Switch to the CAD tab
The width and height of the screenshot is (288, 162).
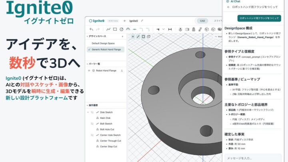pos(202,21)
